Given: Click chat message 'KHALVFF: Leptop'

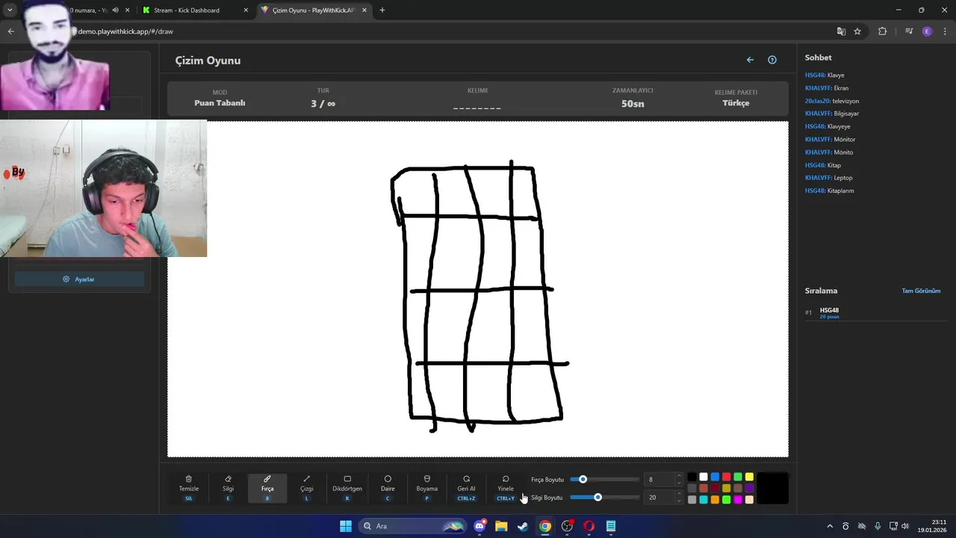Looking at the screenshot, I should pyautogui.click(x=828, y=178).
